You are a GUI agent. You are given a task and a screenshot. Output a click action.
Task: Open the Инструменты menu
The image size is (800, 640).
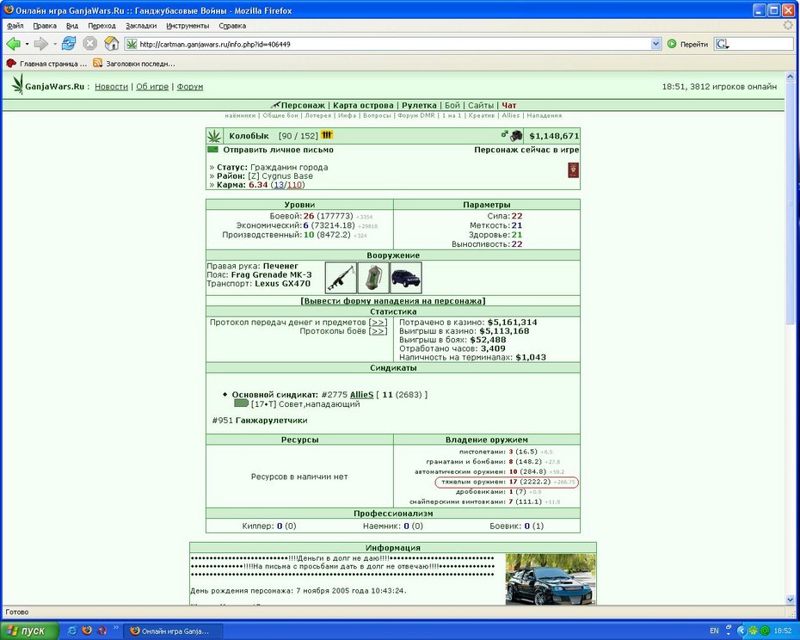(188, 26)
